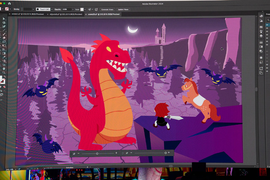This screenshot has height=180, width=270.
Task: Open the Swatches panel icon
Action: (x=261, y=27)
